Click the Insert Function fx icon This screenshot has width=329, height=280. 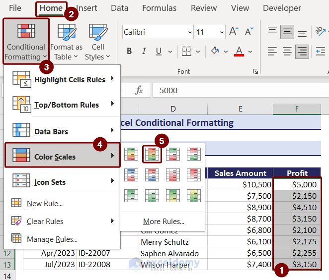tap(139, 90)
